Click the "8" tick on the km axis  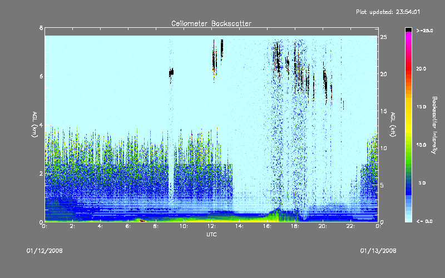41,28
